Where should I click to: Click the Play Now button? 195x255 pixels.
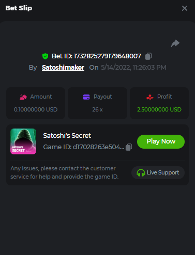point(161,141)
